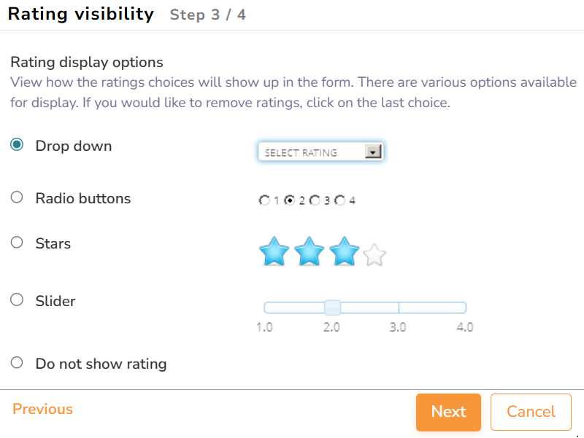Select Do not show rating option
The height and width of the screenshot is (438, 584).
[x=17, y=363]
